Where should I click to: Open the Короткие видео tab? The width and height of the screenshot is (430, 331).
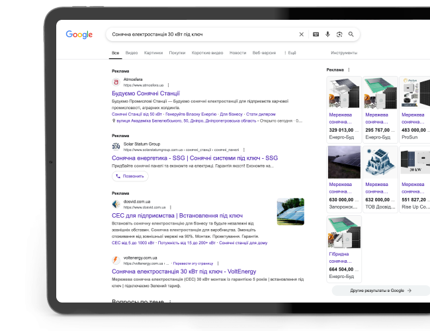(x=207, y=53)
